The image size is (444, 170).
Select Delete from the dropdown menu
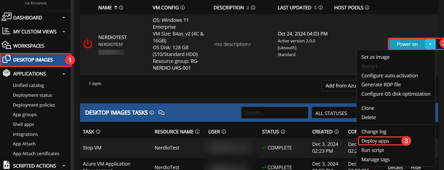coord(369,118)
